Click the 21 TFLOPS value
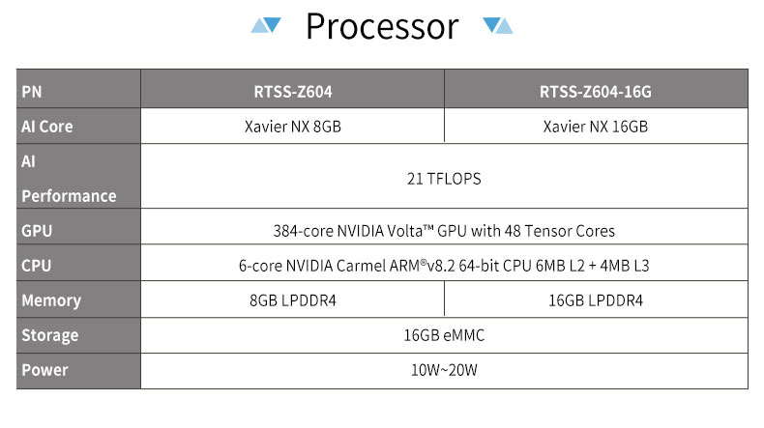This screenshot has width=764, height=428. (444, 179)
